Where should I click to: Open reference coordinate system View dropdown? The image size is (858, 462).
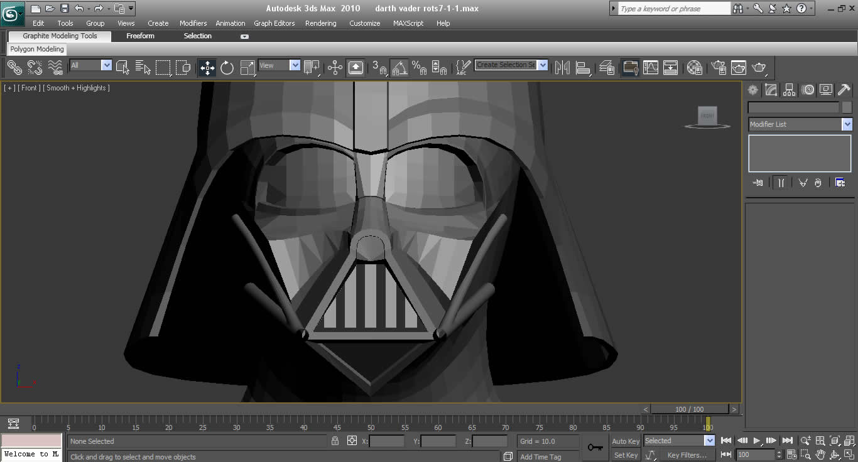280,65
